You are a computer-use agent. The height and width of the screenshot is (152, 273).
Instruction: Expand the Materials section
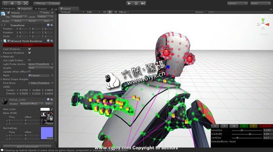(x=1, y=57)
